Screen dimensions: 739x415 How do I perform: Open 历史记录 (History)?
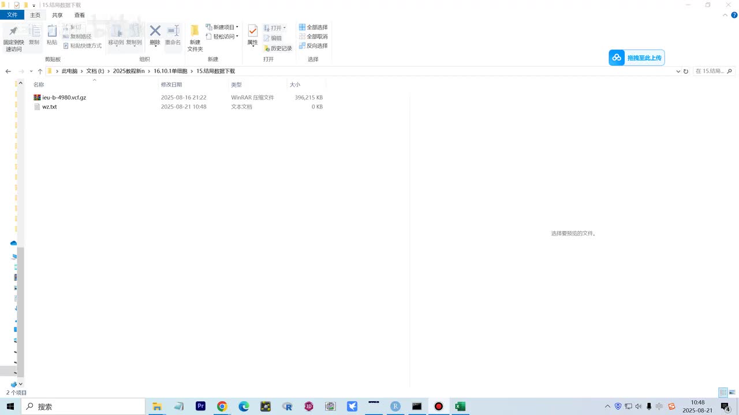[278, 48]
